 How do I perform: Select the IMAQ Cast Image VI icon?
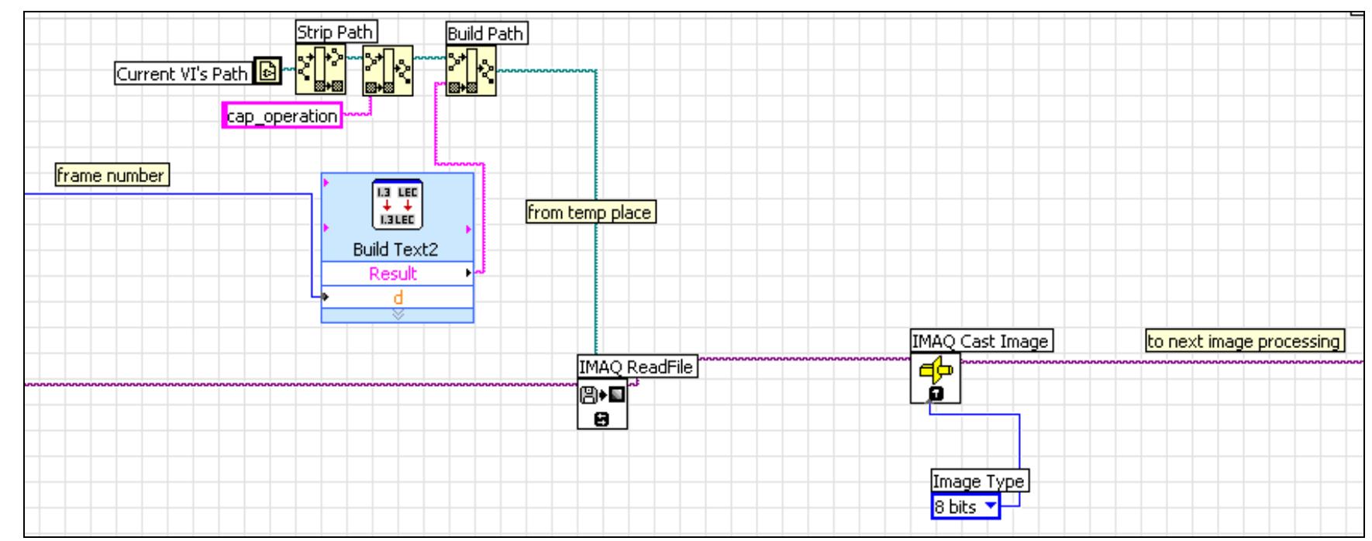936,378
